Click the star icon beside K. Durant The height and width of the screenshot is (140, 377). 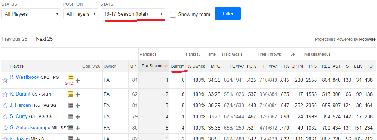click(5, 94)
